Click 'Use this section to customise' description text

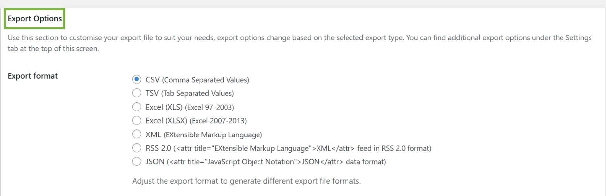pos(54,38)
